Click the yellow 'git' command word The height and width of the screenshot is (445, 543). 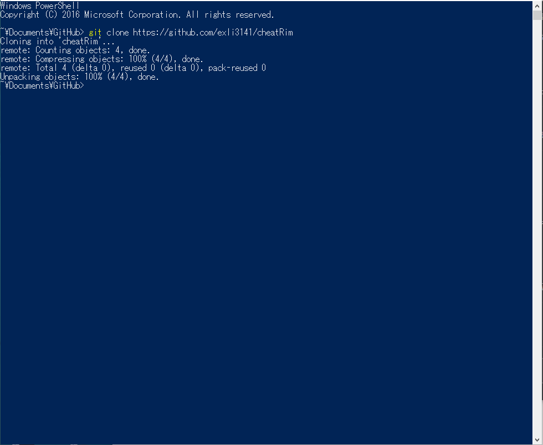pyautogui.click(x=95, y=33)
